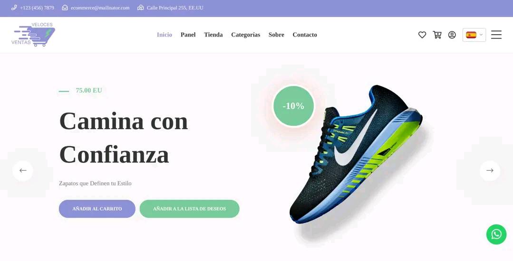Click the phone icon in top bar
Screen dimensions: 513x261
tap(14, 8)
